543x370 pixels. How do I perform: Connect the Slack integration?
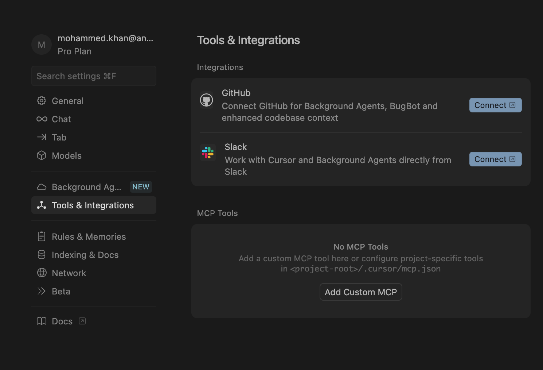point(495,159)
